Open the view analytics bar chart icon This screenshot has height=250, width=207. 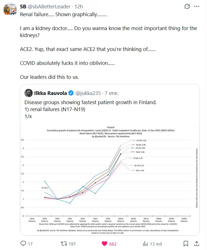tap(145, 244)
